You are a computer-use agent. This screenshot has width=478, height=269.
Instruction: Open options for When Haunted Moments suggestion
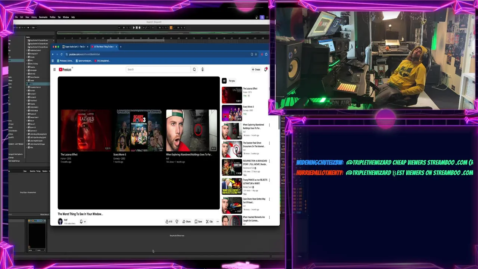269,217
